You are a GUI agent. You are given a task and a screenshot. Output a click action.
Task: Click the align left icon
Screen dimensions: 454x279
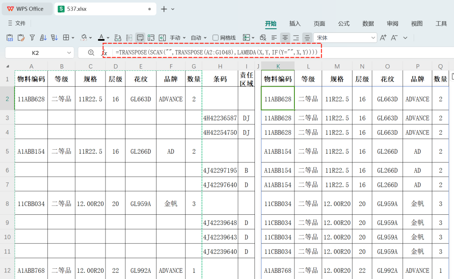coord(274,38)
